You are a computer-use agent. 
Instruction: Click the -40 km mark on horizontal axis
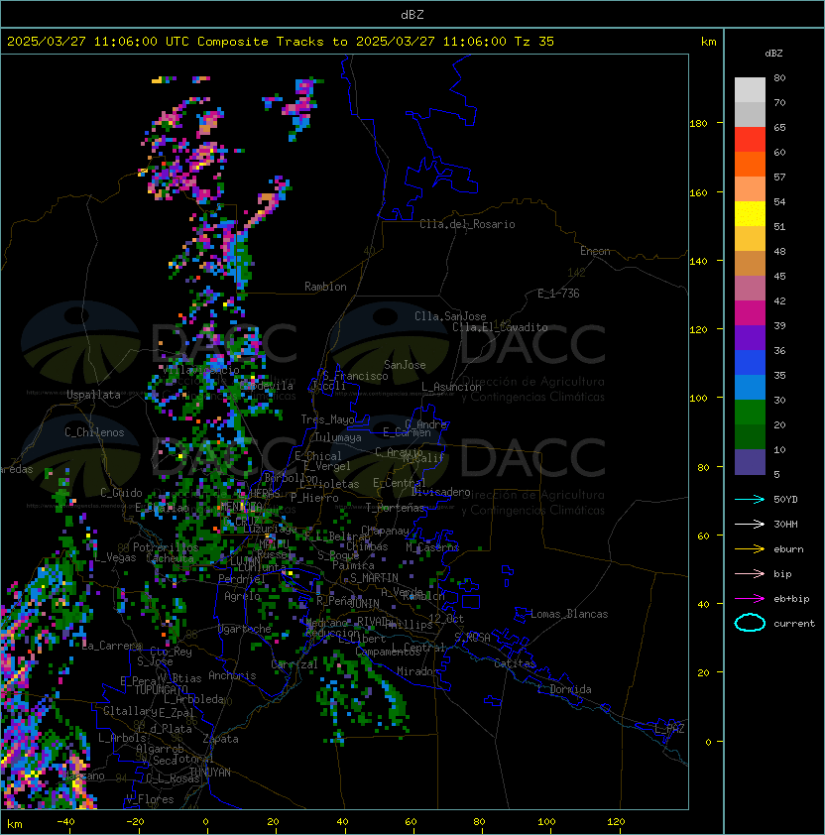(65, 822)
